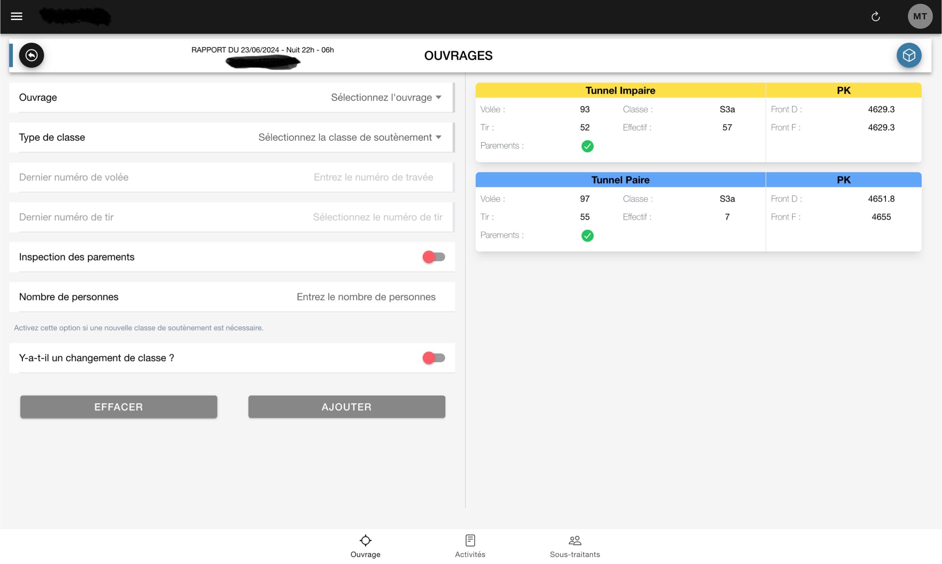Open the hamburger menu

16,16
